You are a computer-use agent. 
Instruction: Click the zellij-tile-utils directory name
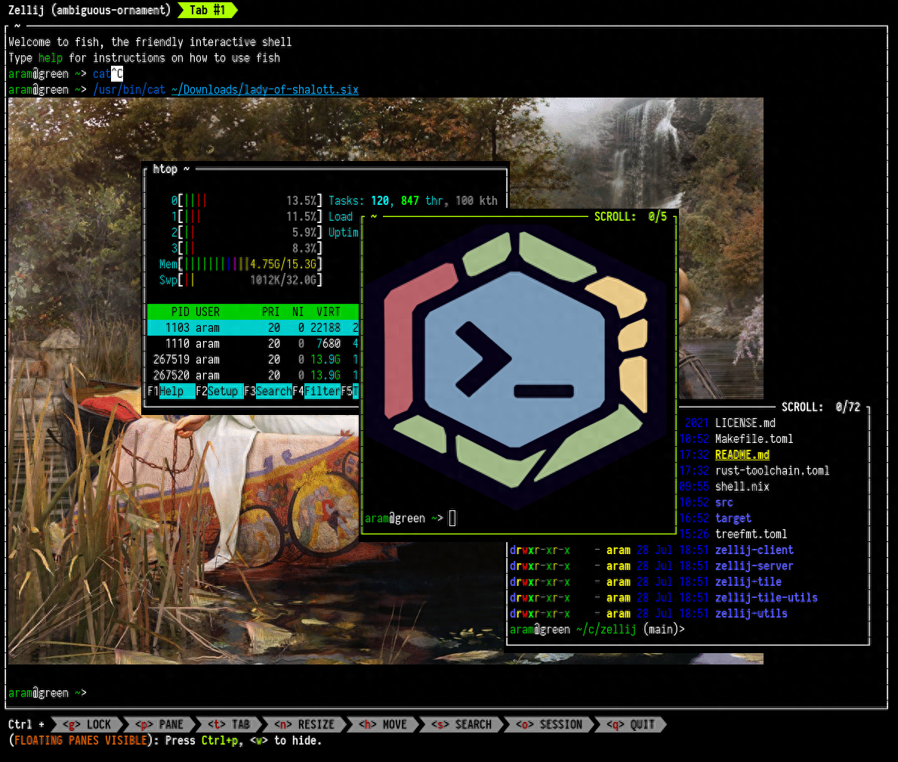[x=767, y=598]
